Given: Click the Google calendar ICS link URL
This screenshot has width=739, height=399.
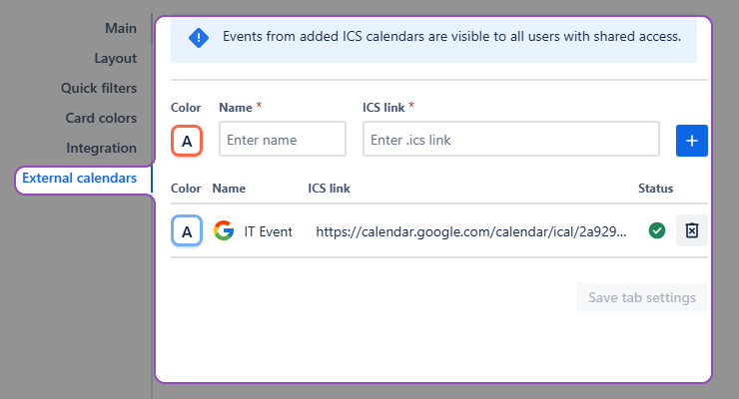Looking at the screenshot, I should coord(471,231).
